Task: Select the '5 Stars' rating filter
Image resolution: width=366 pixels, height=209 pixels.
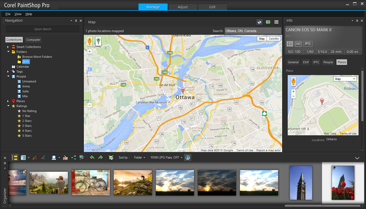Action: tap(27, 136)
